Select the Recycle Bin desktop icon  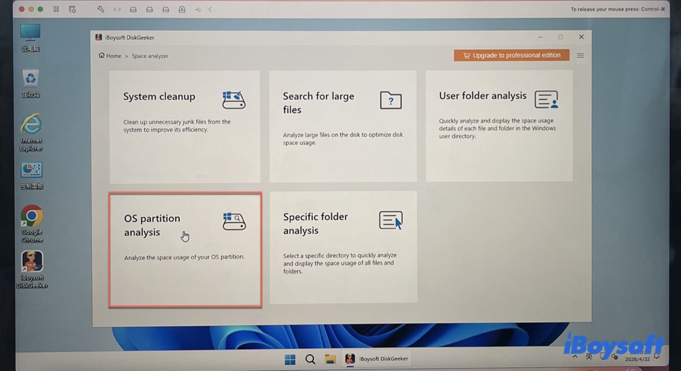[31, 84]
